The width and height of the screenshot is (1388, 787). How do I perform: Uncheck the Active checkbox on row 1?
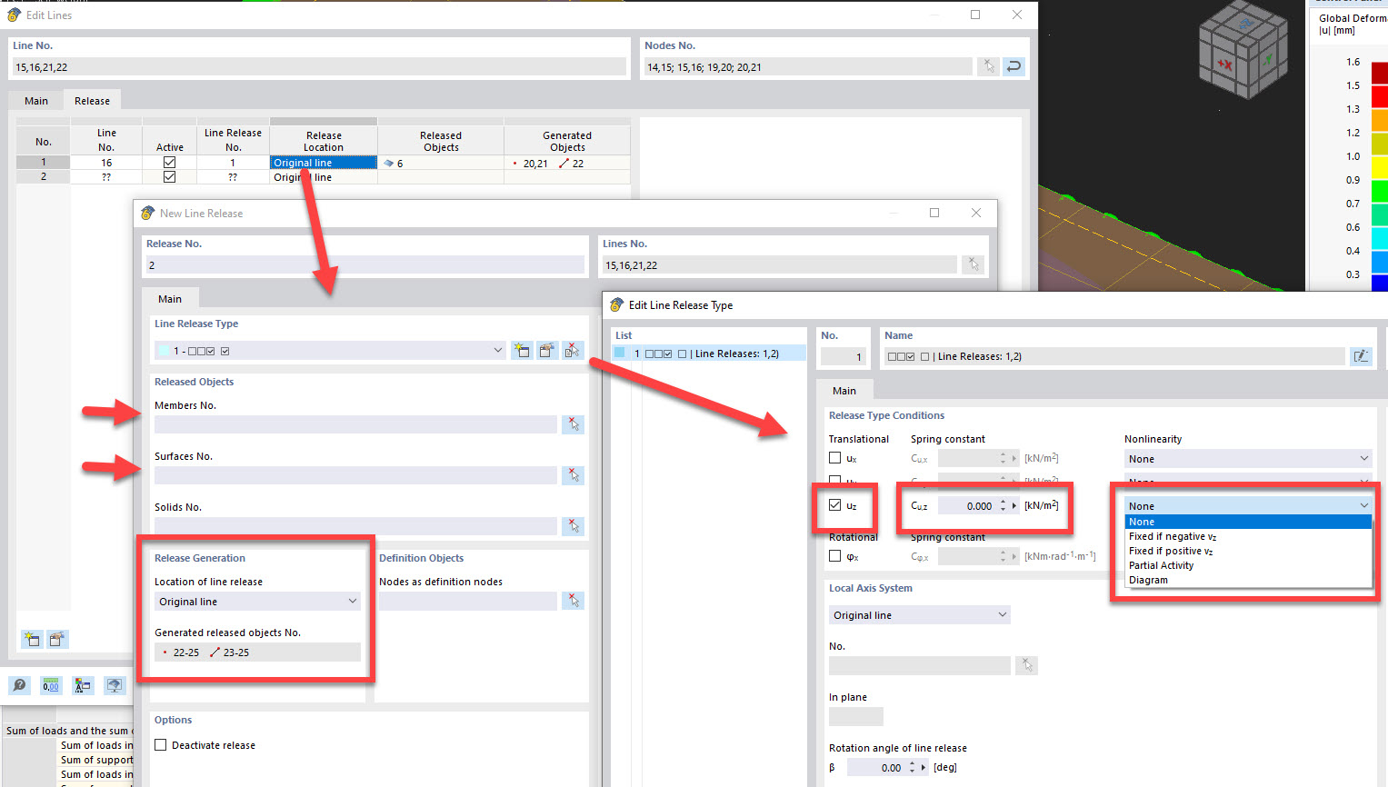click(169, 162)
